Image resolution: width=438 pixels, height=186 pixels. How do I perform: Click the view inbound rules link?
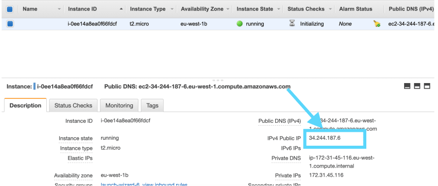coord(165,185)
